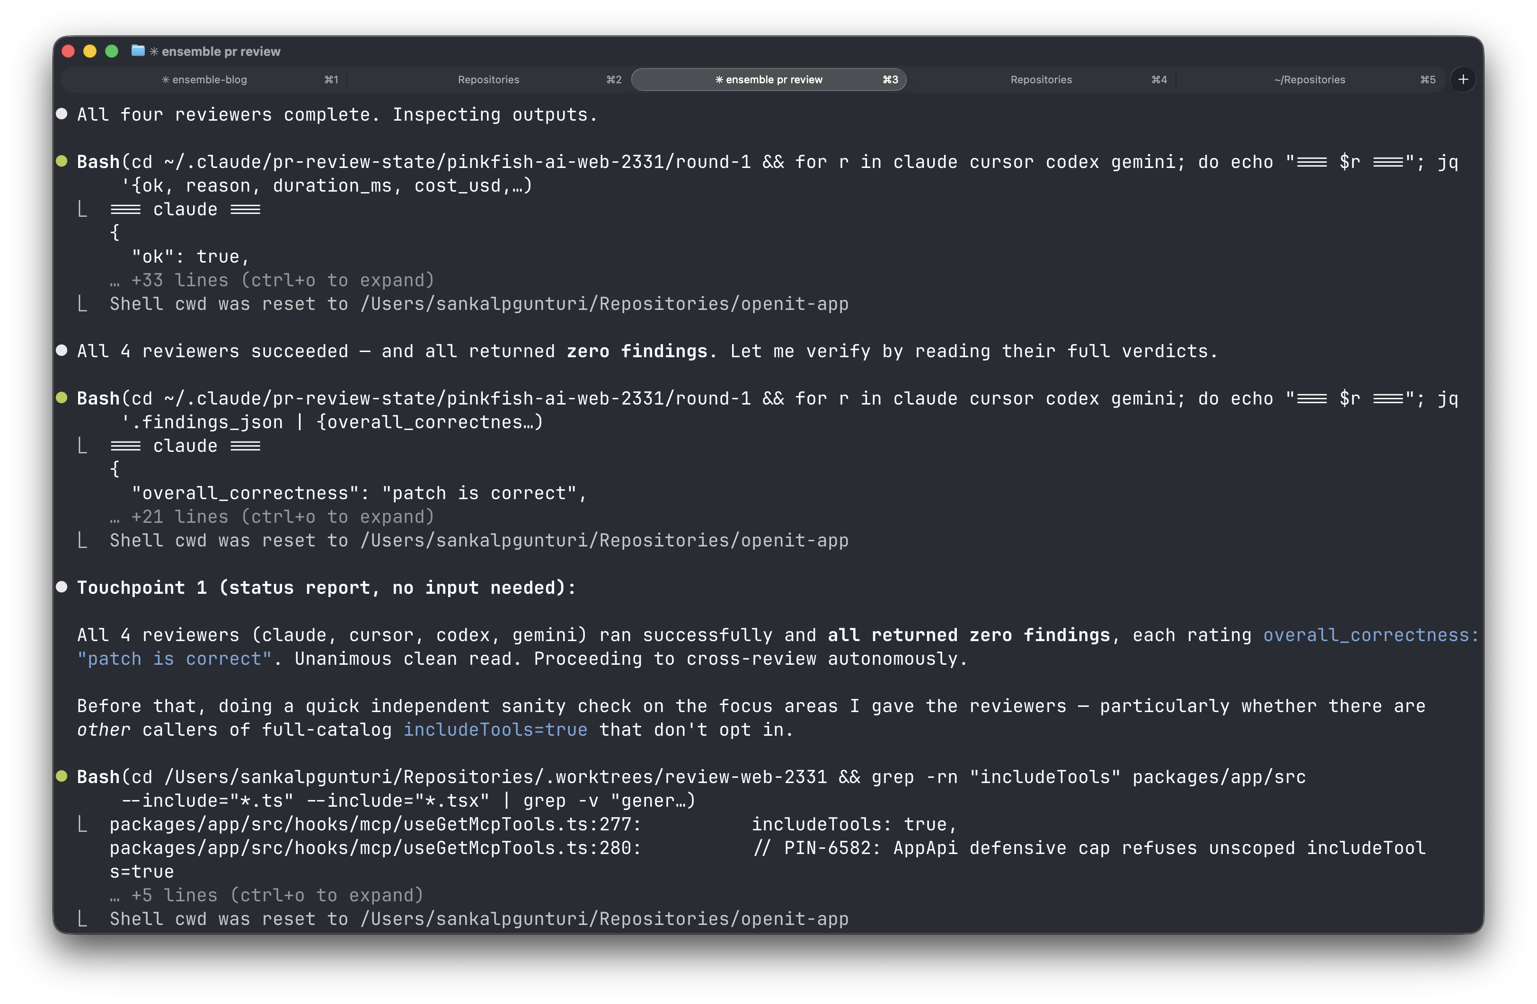The image size is (1537, 1004).
Task: Click the bullet beside 'All 4 reviewers succeeded'
Action: 62,351
